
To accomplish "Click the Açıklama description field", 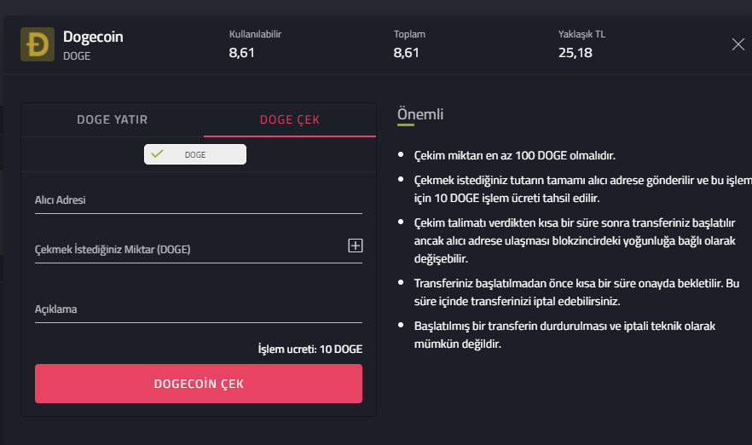I will point(198,309).
